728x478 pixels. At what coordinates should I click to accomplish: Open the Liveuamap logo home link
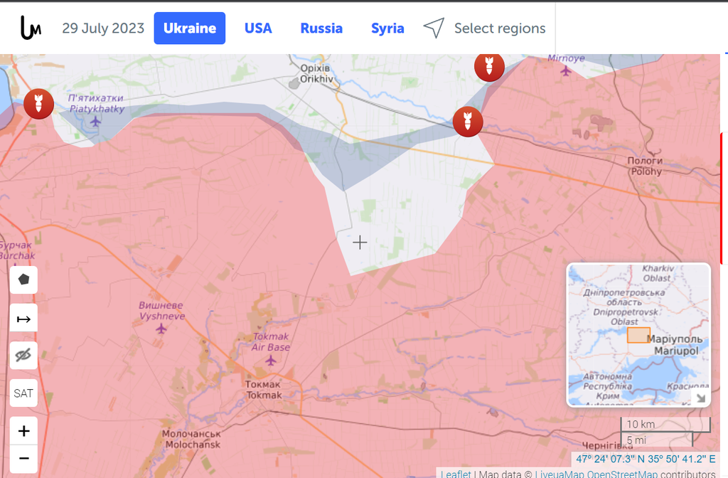click(31, 28)
